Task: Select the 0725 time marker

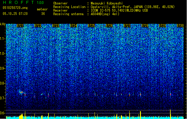Action: point(91,26)
